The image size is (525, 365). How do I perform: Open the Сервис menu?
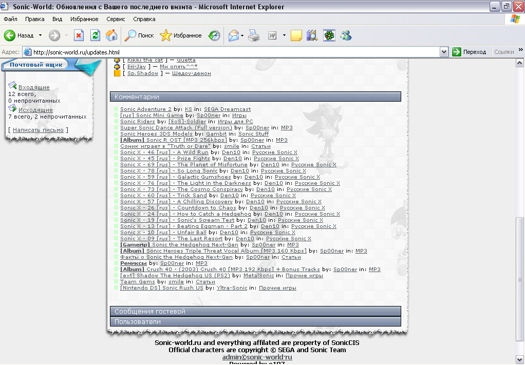116,19
